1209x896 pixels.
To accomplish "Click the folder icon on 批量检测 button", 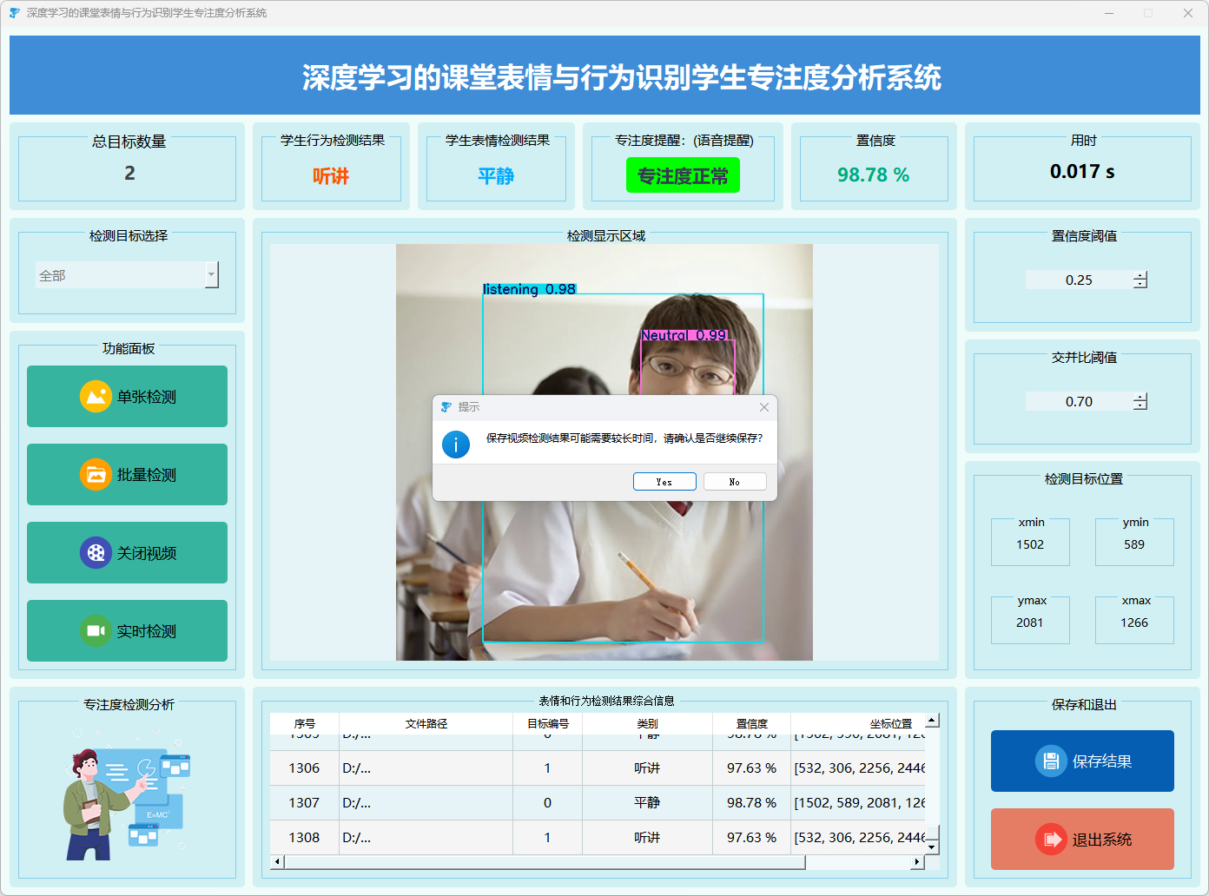I will click(x=96, y=475).
